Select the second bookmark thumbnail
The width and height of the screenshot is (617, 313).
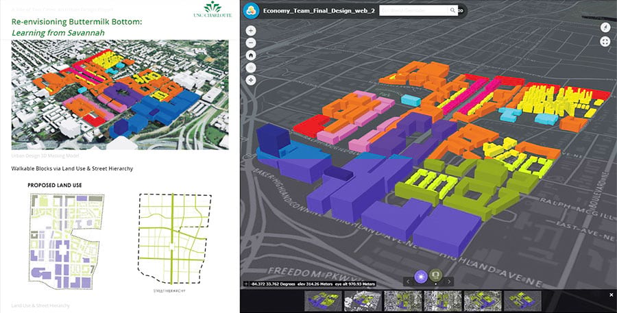(363, 301)
